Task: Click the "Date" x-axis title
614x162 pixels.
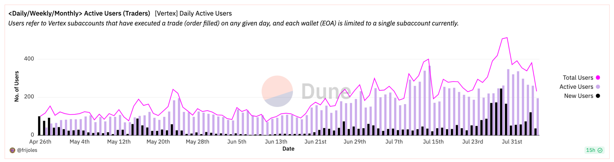Action: pos(288,149)
